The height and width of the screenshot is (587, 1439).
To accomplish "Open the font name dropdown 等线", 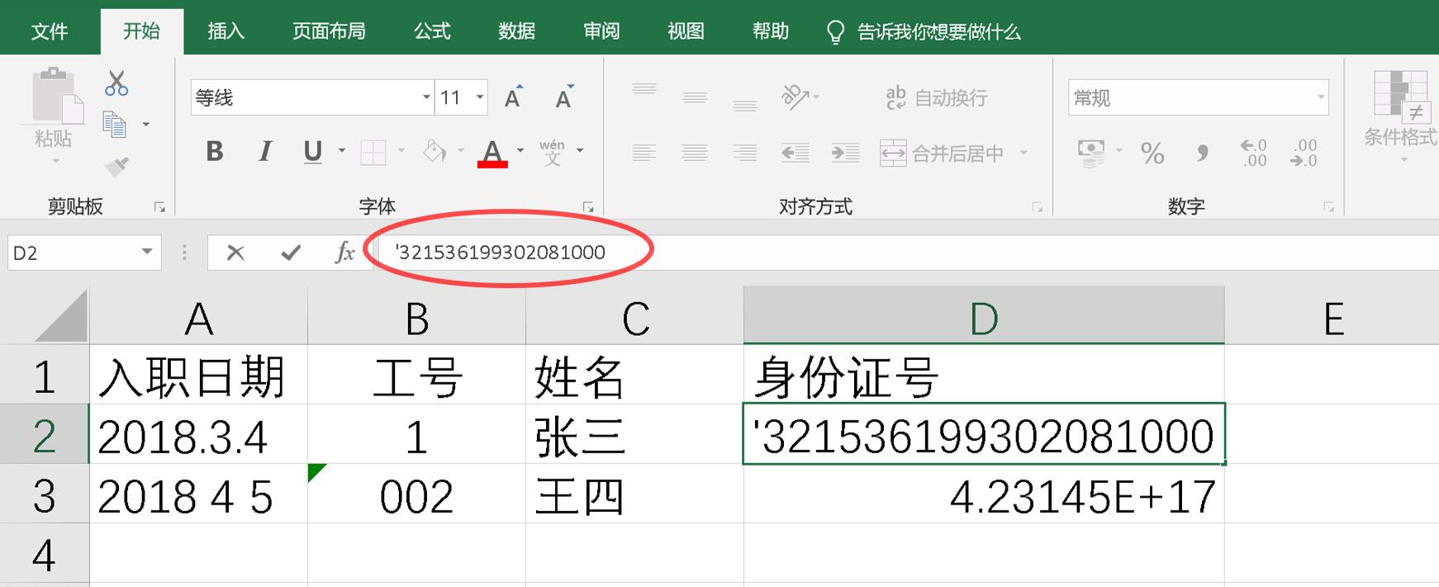I will coord(426,97).
